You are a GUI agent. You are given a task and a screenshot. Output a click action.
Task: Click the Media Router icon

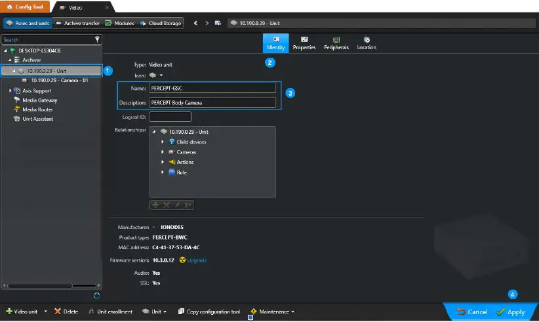(x=16, y=110)
